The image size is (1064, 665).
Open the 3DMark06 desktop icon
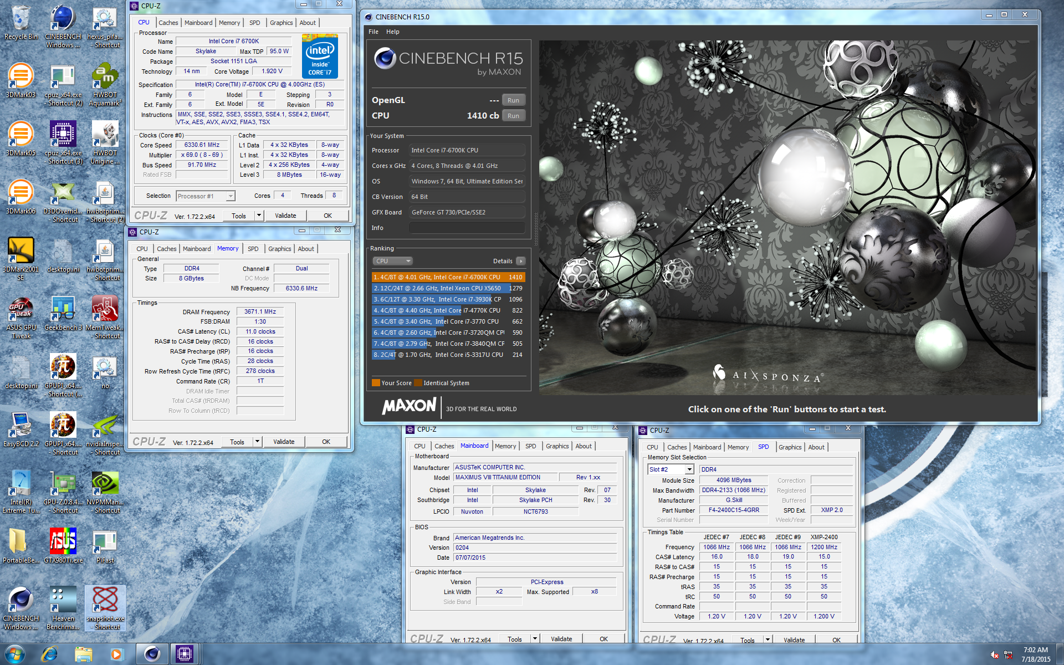click(x=21, y=197)
